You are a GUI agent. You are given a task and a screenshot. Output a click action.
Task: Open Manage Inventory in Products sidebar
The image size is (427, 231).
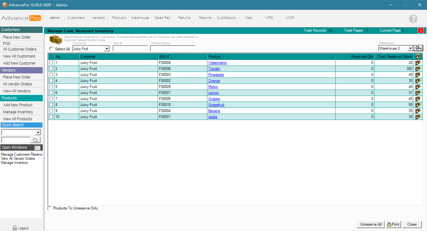pyautogui.click(x=18, y=112)
